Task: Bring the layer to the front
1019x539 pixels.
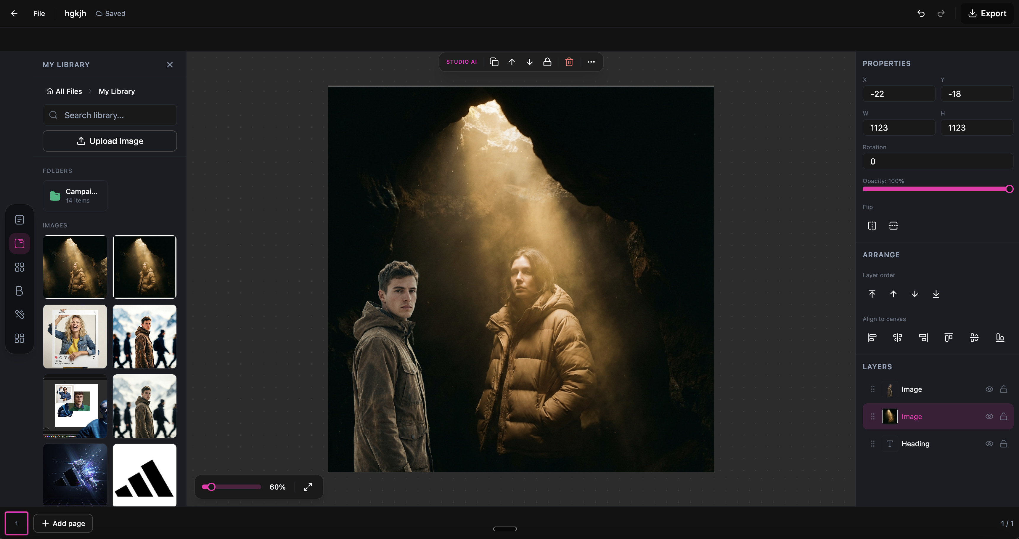Action: click(x=872, y=294)
